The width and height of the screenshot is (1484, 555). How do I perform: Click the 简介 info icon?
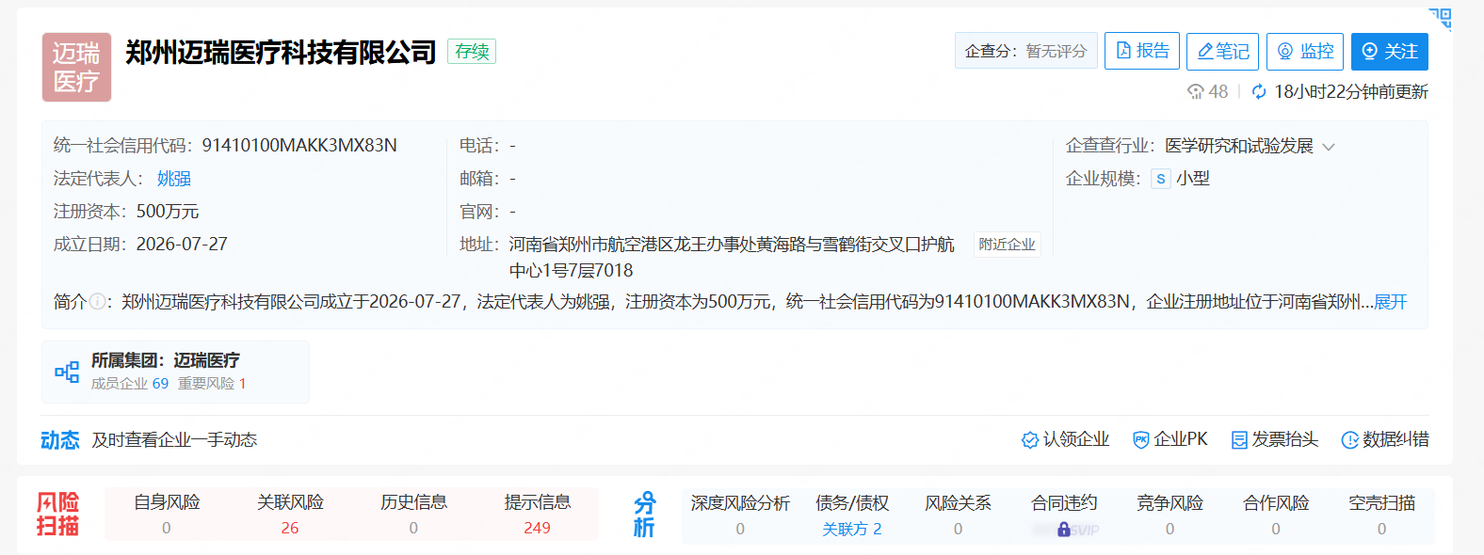[97, 302]
